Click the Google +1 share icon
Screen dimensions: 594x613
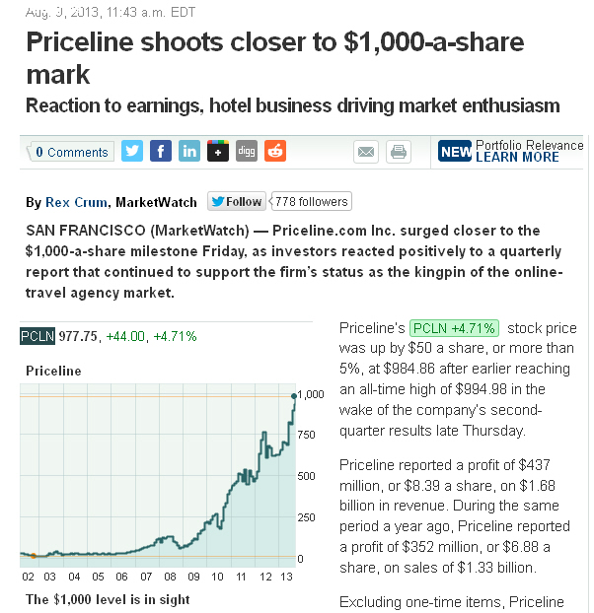click(x=218, y=151)
